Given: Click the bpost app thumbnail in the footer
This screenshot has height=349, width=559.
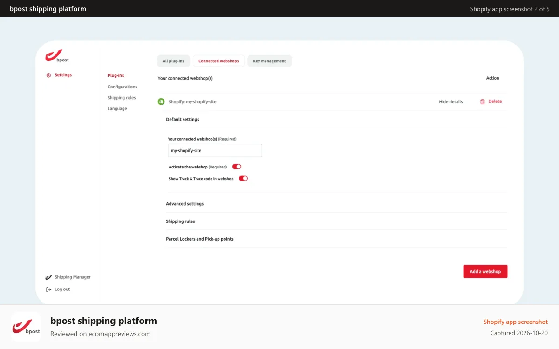Looking at the screenshot, I should coord(26,327).
